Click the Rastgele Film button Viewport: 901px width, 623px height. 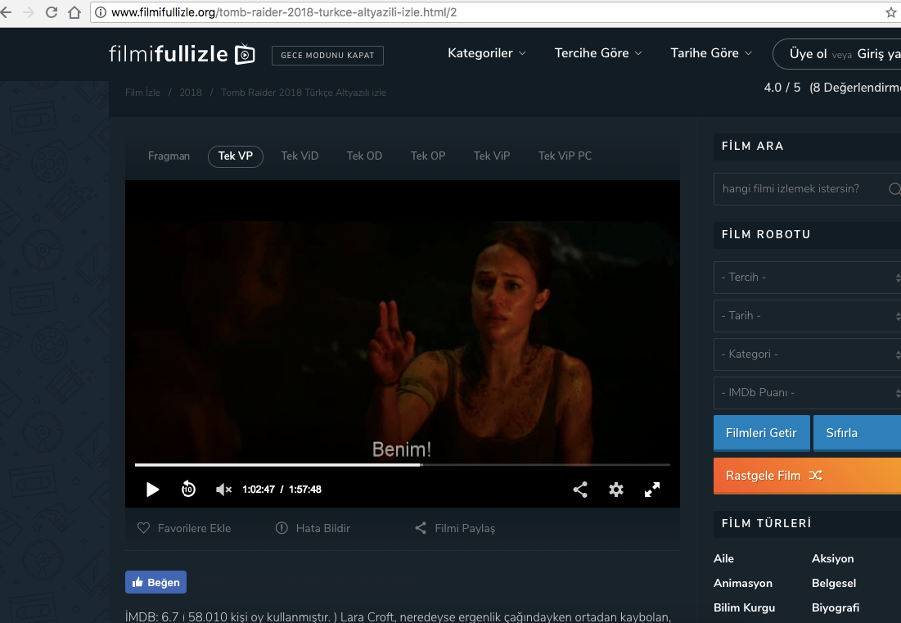[x=806, y=476]
